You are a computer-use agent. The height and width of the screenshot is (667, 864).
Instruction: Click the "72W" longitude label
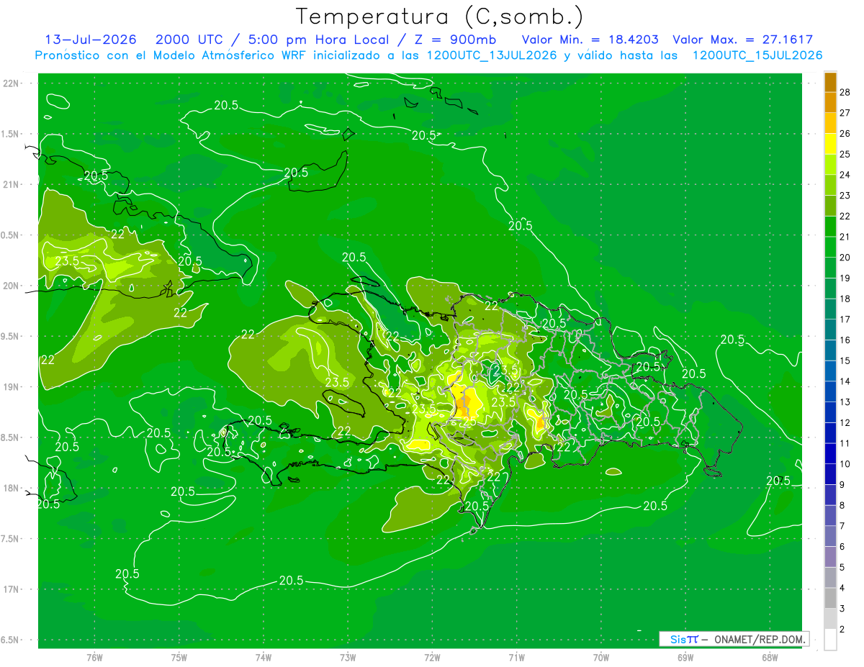click(432, 657)
